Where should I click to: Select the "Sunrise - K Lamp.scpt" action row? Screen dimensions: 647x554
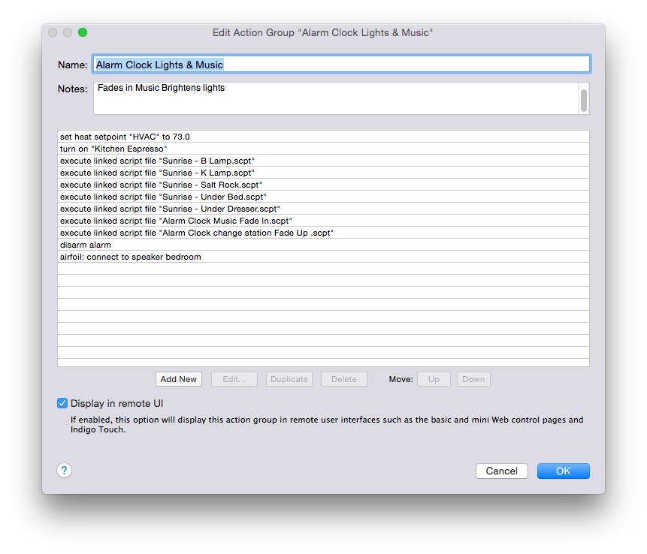(x=323, y=173)
